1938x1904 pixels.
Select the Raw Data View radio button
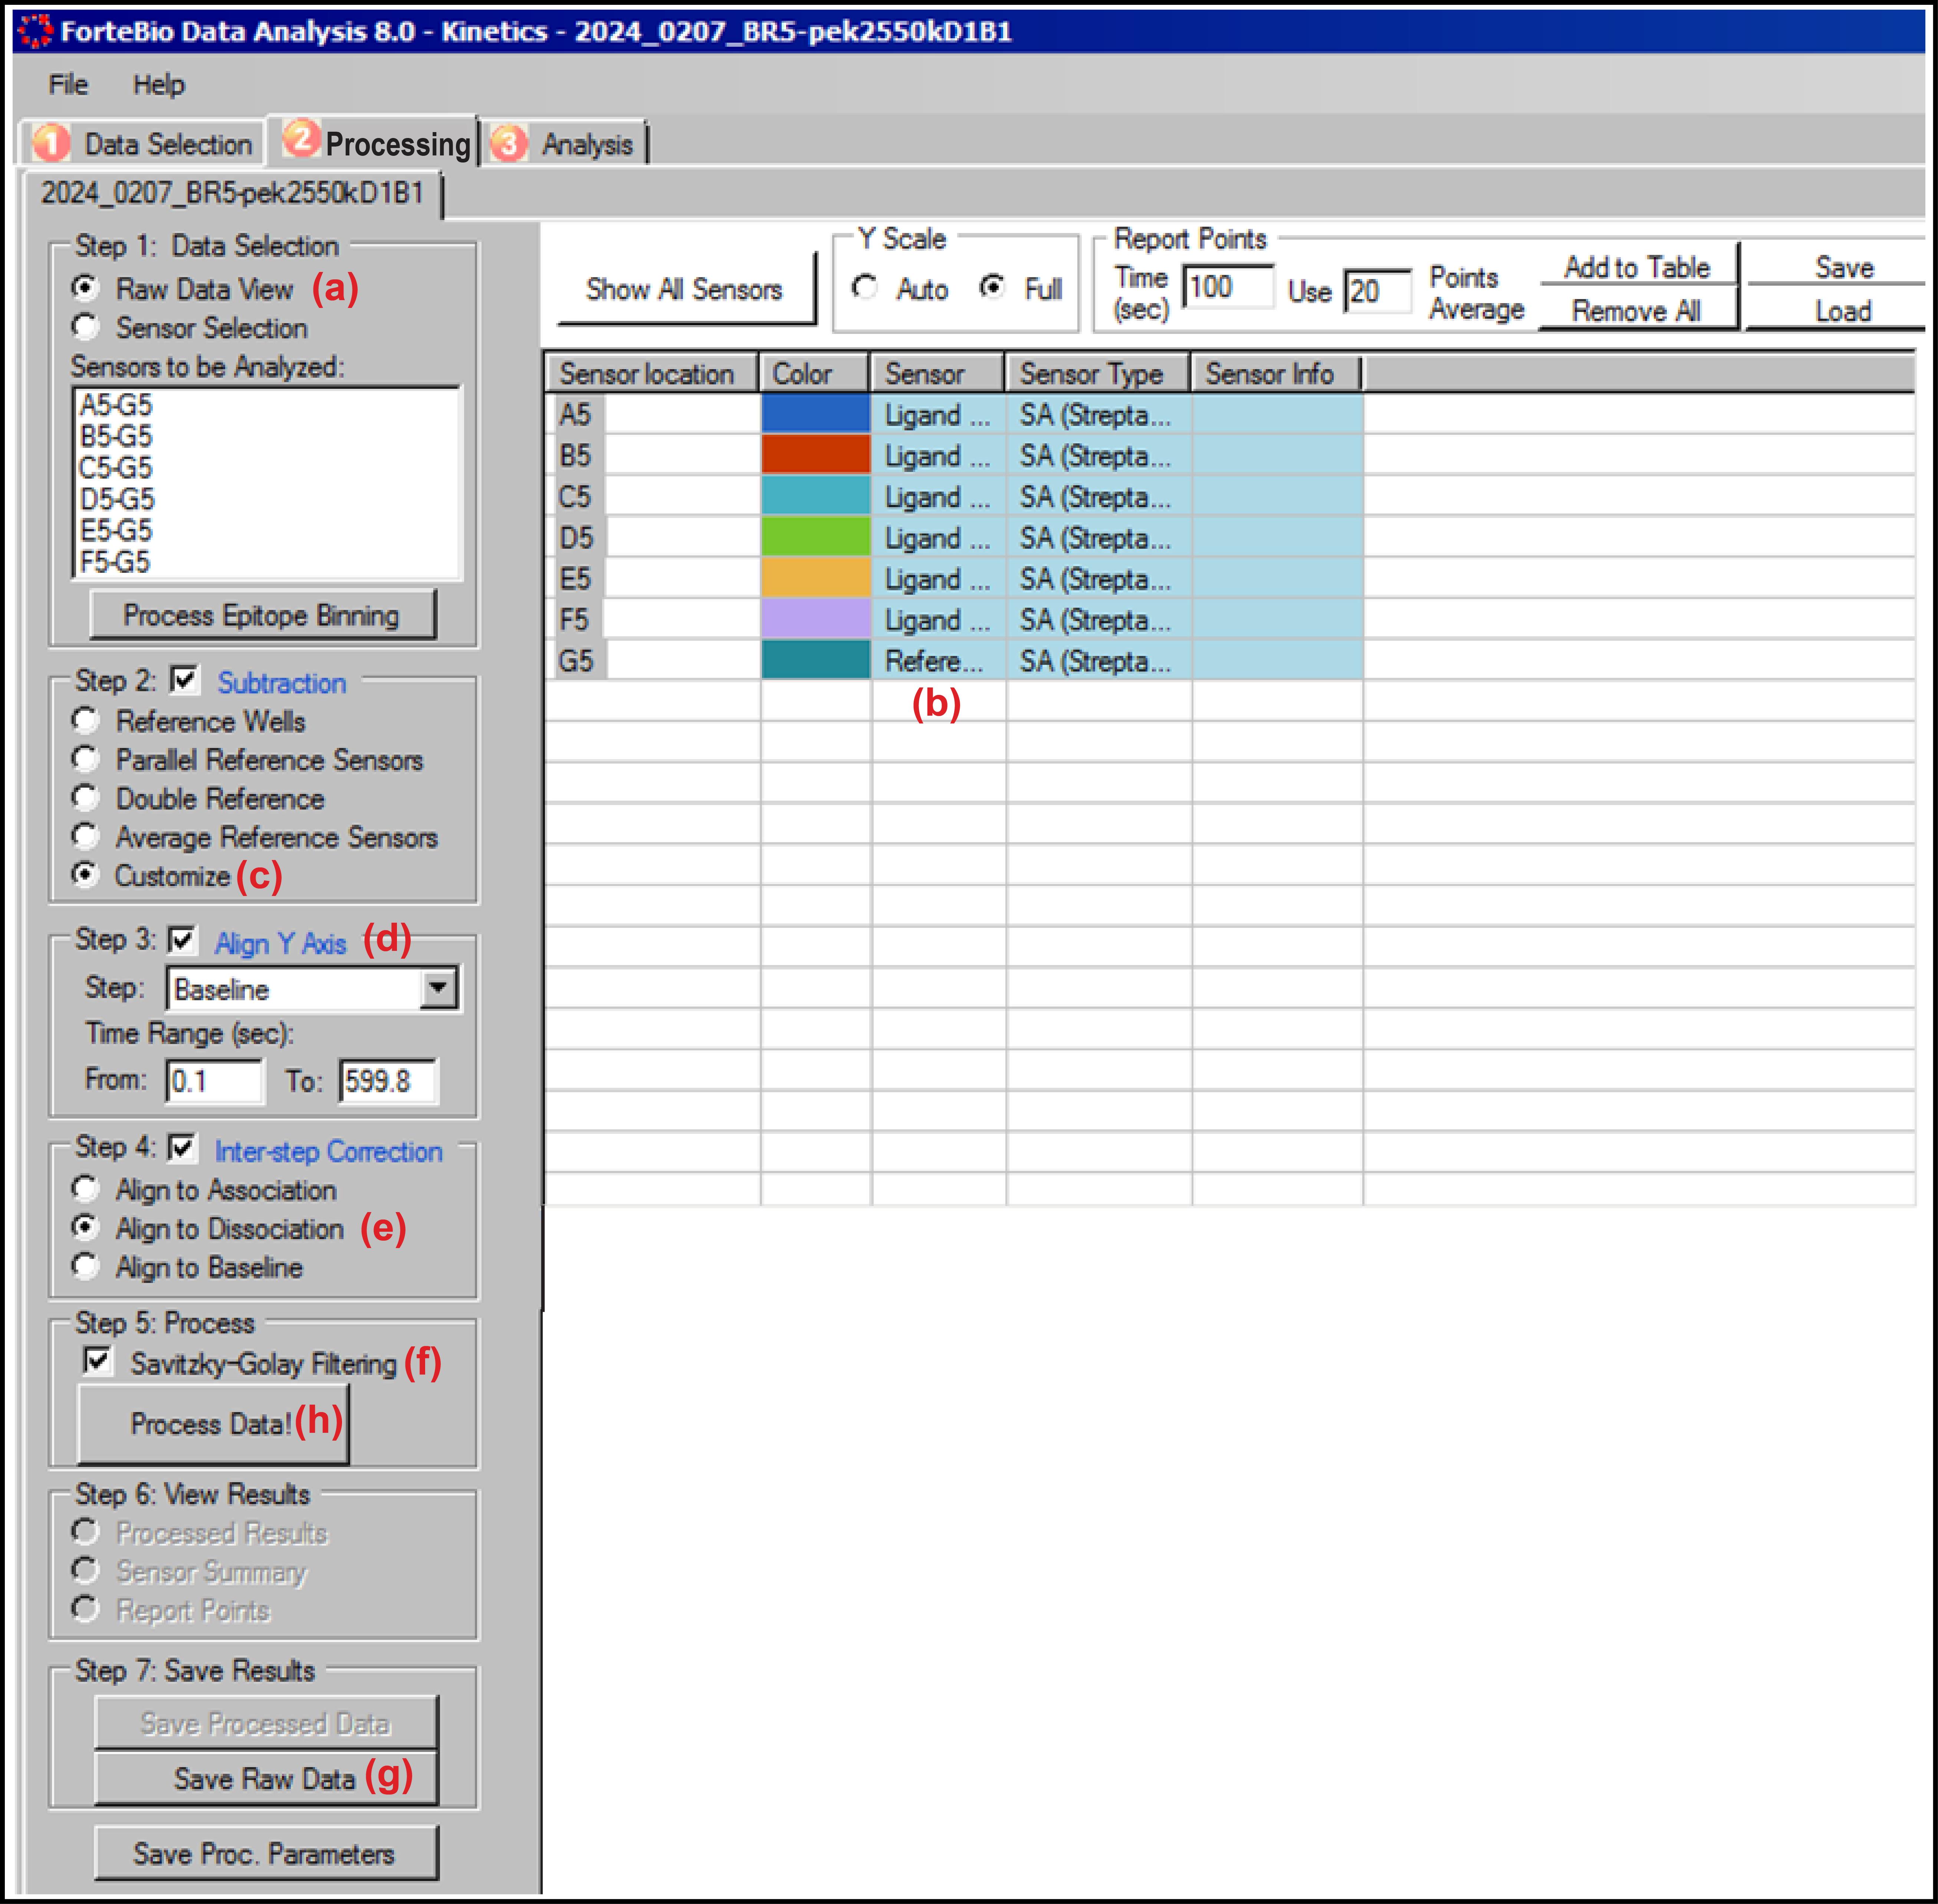tap(85, 288)
